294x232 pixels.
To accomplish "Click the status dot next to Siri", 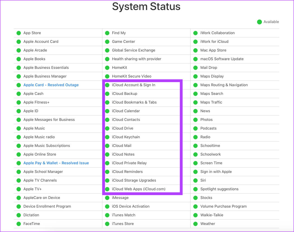I will pyautogui.click(x=195, y=181).
